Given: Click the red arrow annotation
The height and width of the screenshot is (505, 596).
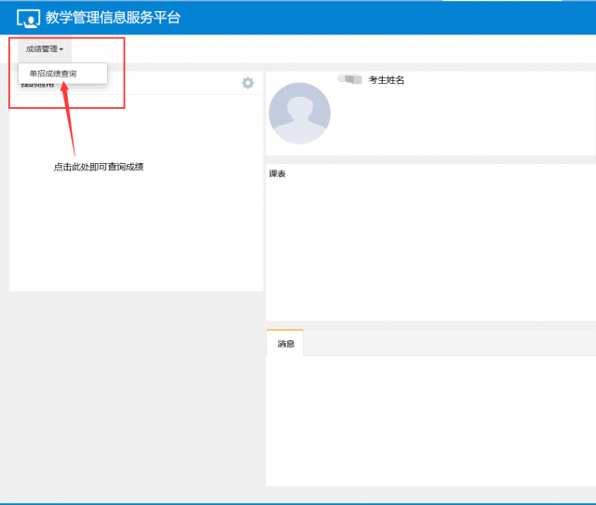Looking at the screenshot, I should (x=69, y=116).
